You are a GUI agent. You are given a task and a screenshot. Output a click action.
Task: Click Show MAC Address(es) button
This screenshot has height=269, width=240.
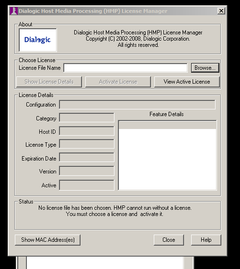[x=47, y=240]
